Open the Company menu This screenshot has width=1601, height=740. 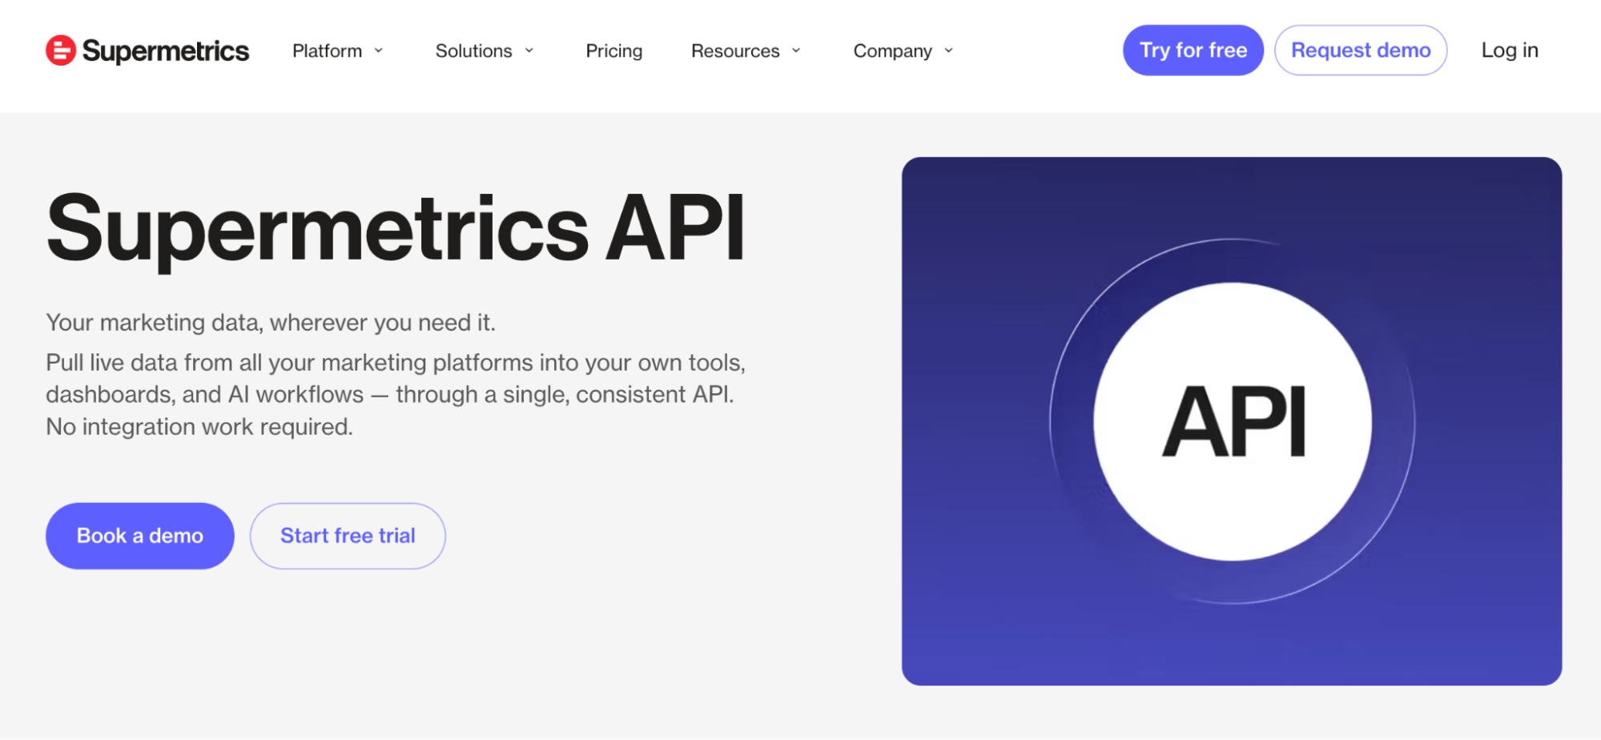click(x=892, y=50)
